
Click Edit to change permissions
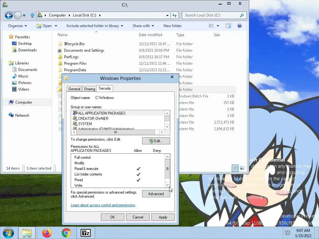click(156, 141)
